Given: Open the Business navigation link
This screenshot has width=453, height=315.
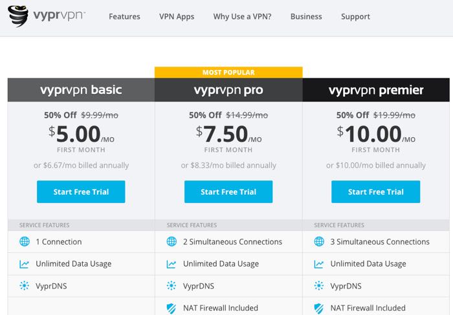Looking at the screenshot, I should pos(306,16).
